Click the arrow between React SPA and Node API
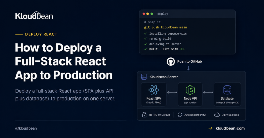 172,92
